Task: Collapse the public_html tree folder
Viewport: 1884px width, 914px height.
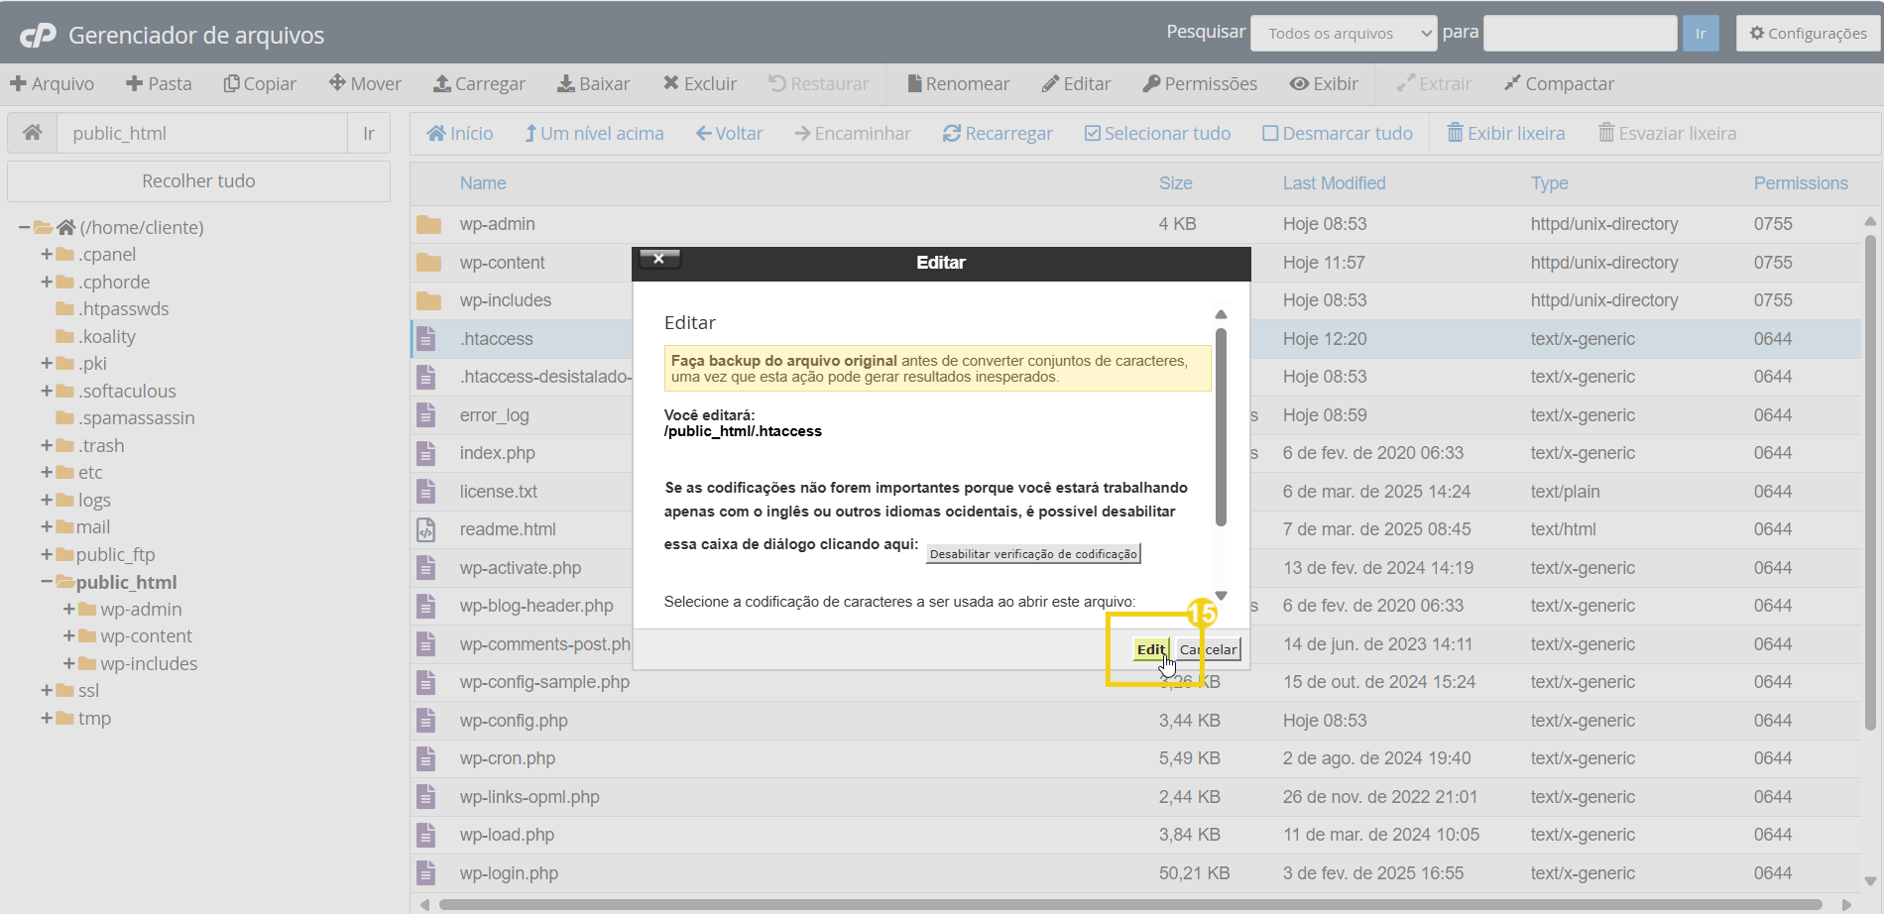Action: (x=47, y=582)
